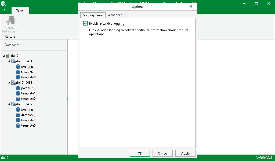
Task: Click the Server ribbon tab
Action: click(x=20, y=10)
